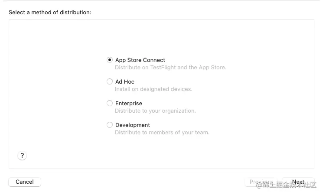323x195 pixels.
Task: Click the "Select a method of distribution" heading
Action: (50, 13)
